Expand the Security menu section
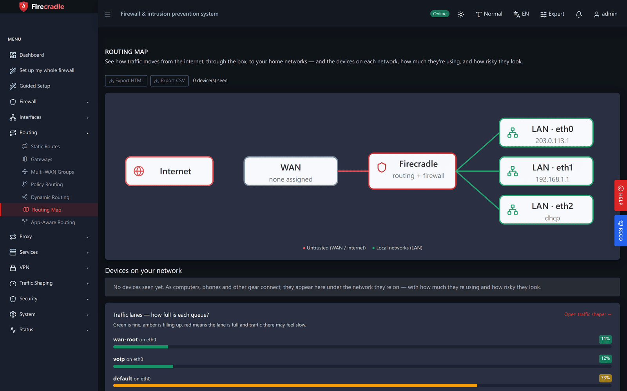627x391 pixels. (49, 299)
